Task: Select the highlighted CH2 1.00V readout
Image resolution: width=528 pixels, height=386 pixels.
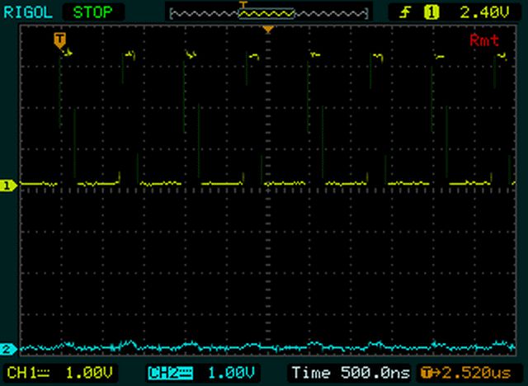Action: coord(202,373)
